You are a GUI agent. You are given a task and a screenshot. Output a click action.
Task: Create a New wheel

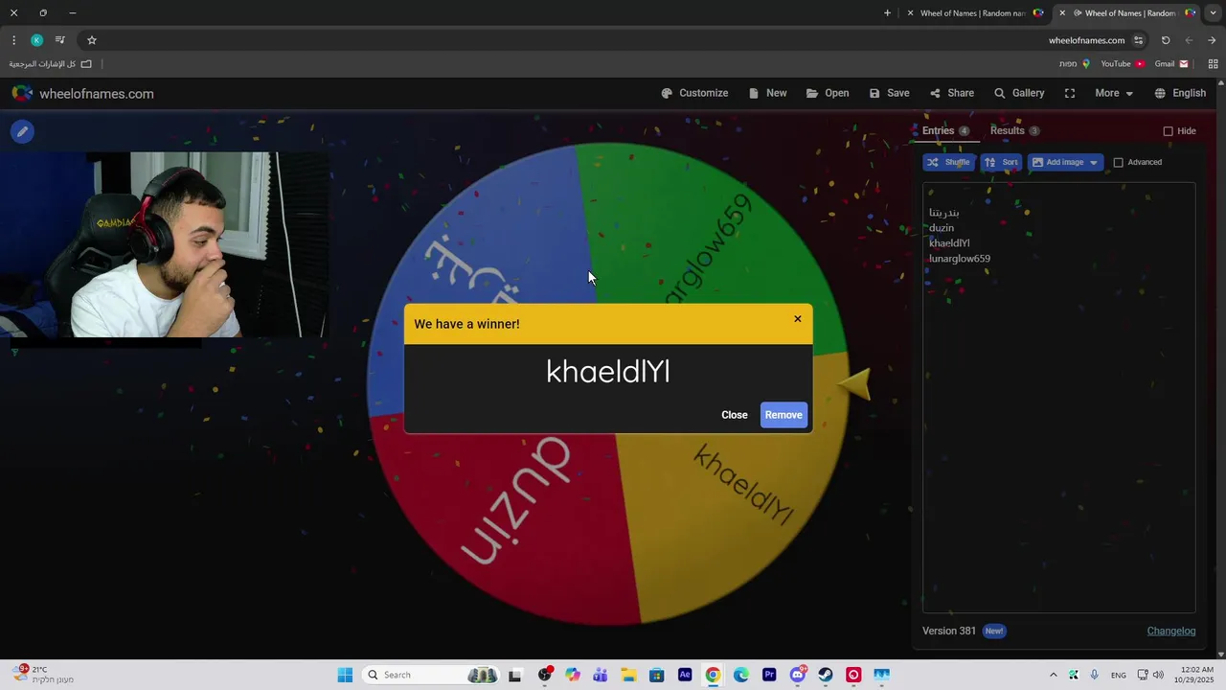click(767, 93)
